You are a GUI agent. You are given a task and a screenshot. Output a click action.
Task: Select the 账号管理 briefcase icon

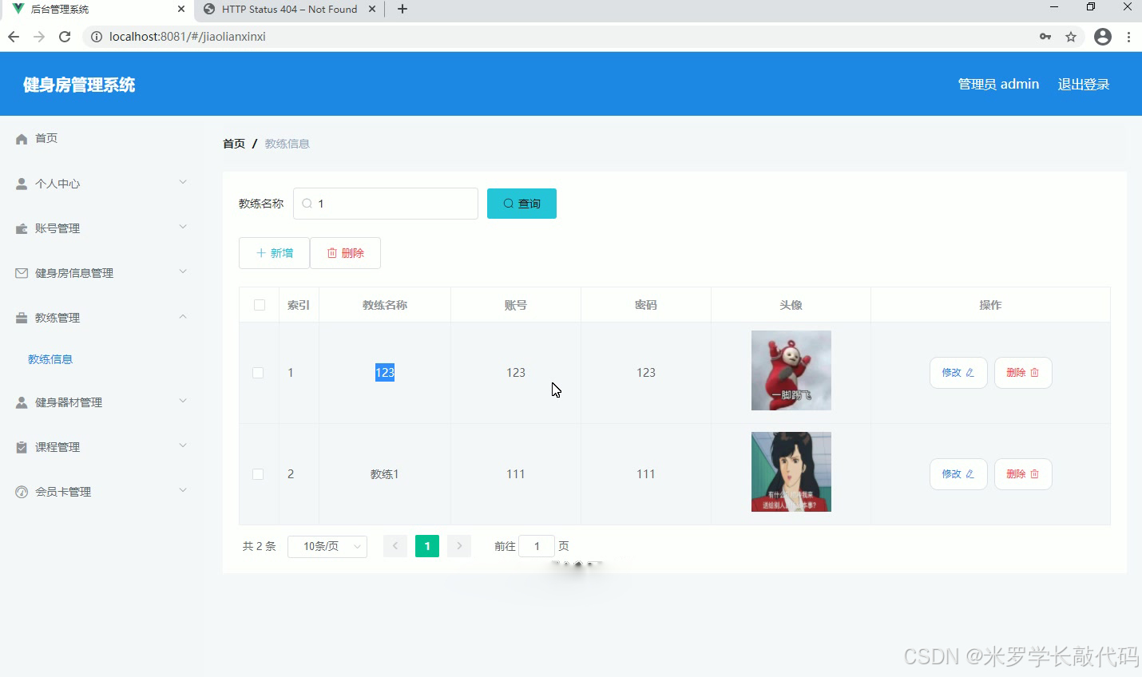click(20, 228)
